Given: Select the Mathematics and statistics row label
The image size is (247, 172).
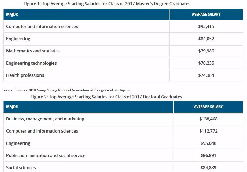Looking at the screenshot, I should pyautogui.click(x=33, y=51).
